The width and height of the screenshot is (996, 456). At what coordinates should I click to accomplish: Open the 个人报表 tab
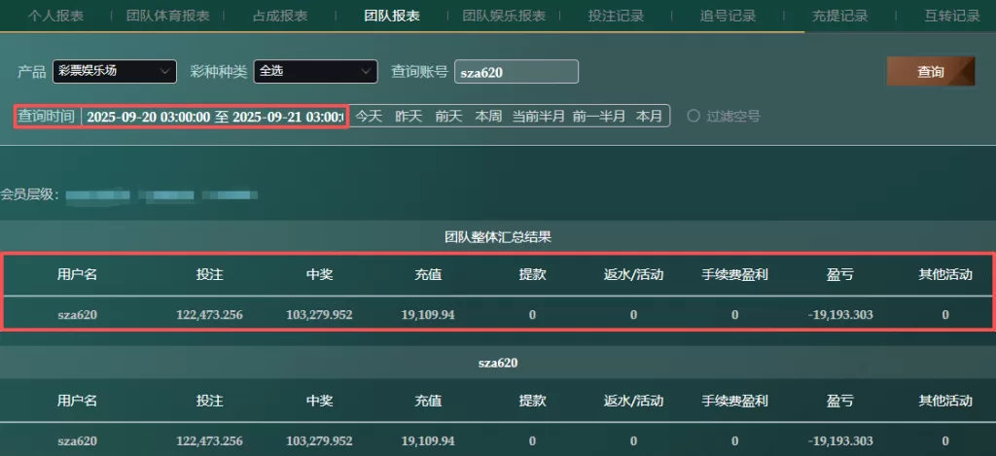[x=55, y=16]
